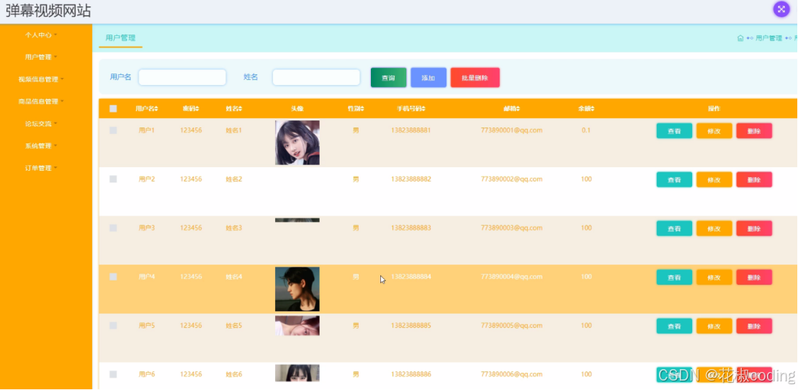Click 修改 button for 用户4
The width and height of the screenshot is (798, 390).
coord(714,278)
